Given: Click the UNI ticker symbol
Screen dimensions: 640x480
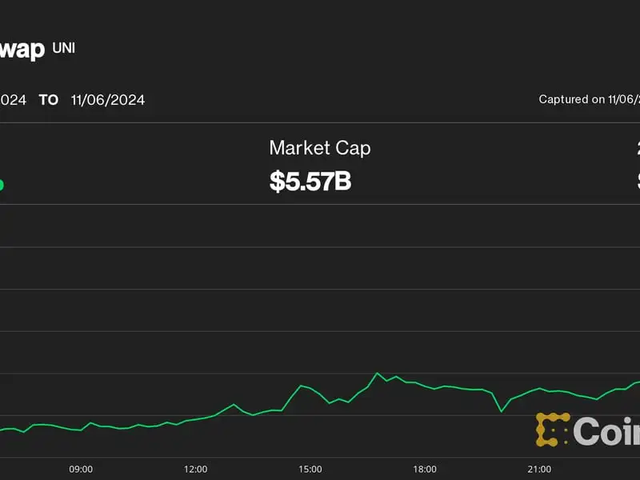Looking at the screenshot, I should [x=64, y=47].
